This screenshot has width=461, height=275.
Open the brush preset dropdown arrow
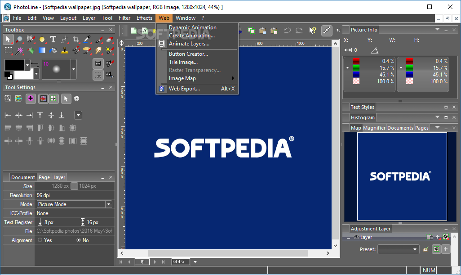[x=74, y=69]
